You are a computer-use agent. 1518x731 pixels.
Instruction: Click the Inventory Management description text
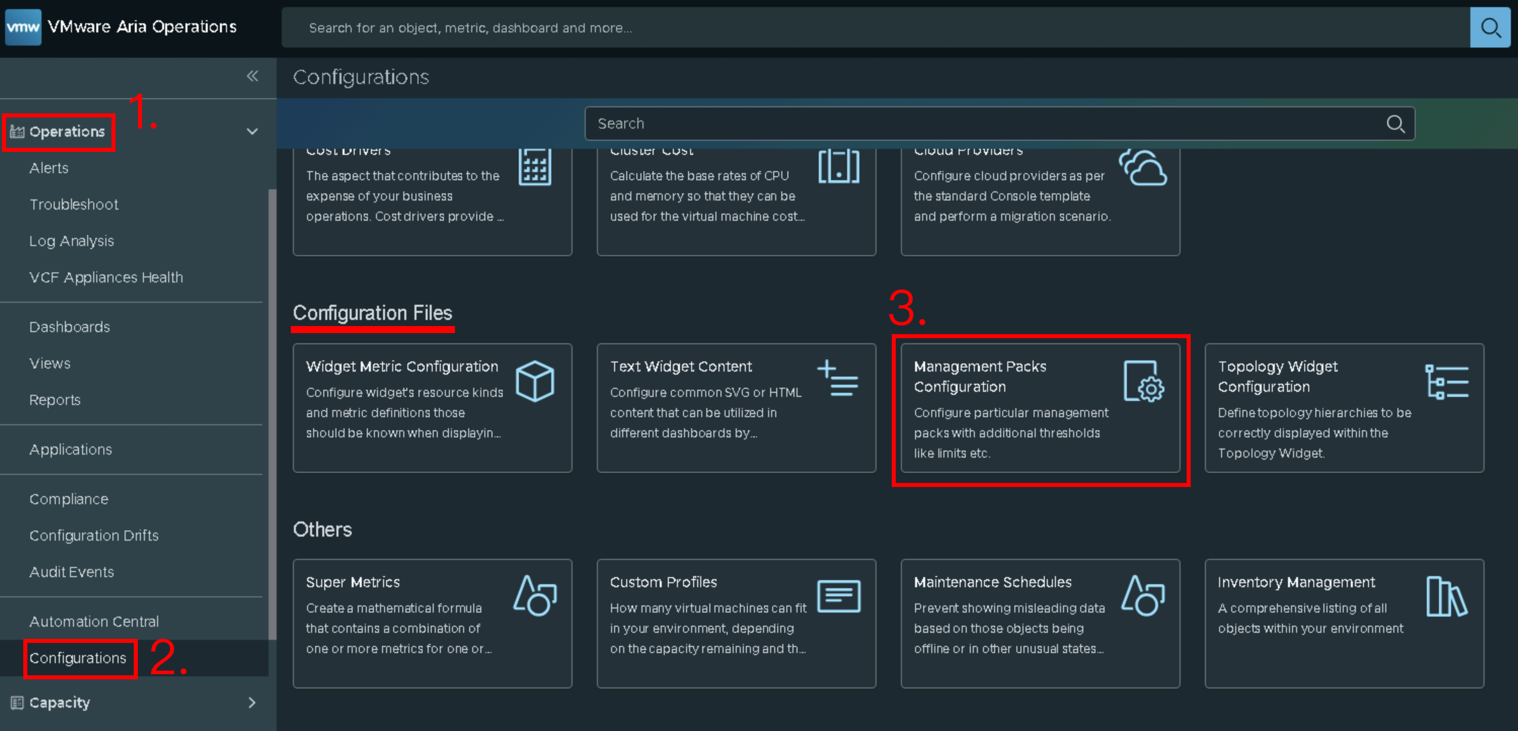click(1311, 618)
